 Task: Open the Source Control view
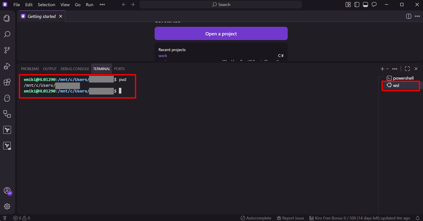(x=7, y=50)
